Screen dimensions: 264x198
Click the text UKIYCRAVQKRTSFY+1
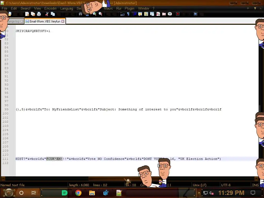(x=33, y=31)
